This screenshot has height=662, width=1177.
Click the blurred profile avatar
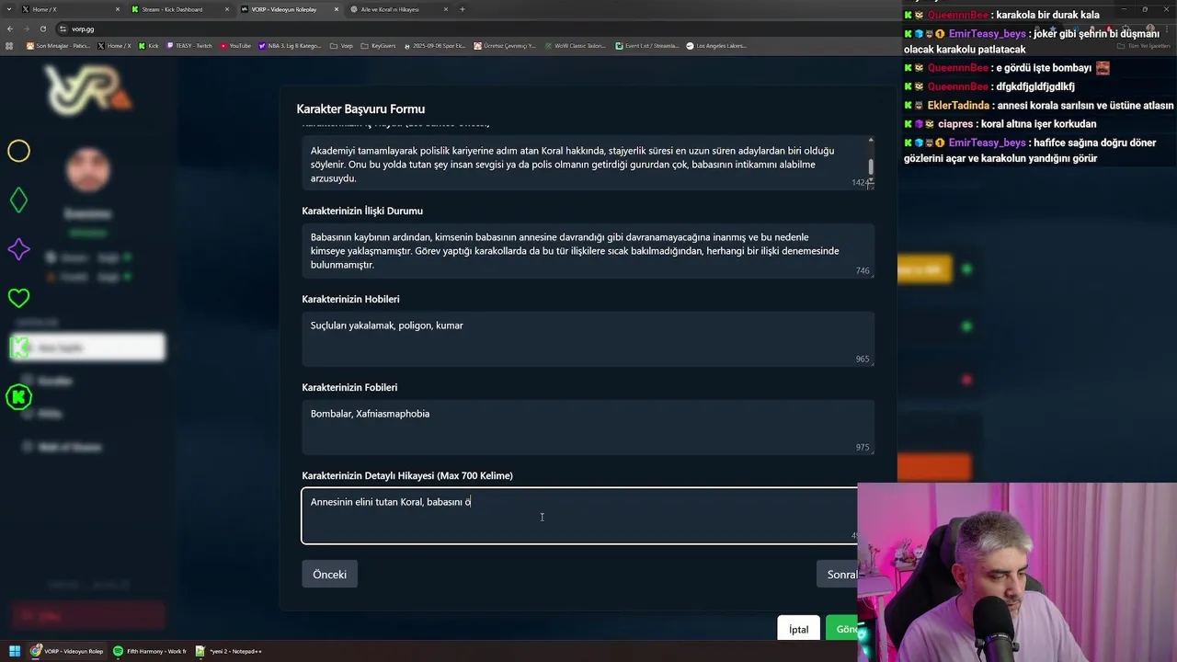pos(88,170)
